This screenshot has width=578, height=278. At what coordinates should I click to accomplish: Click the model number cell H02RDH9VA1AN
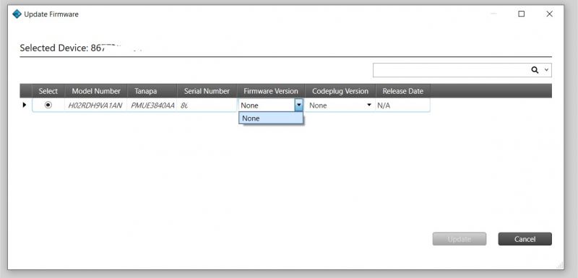pyautogui.click(x=95, y=105)
